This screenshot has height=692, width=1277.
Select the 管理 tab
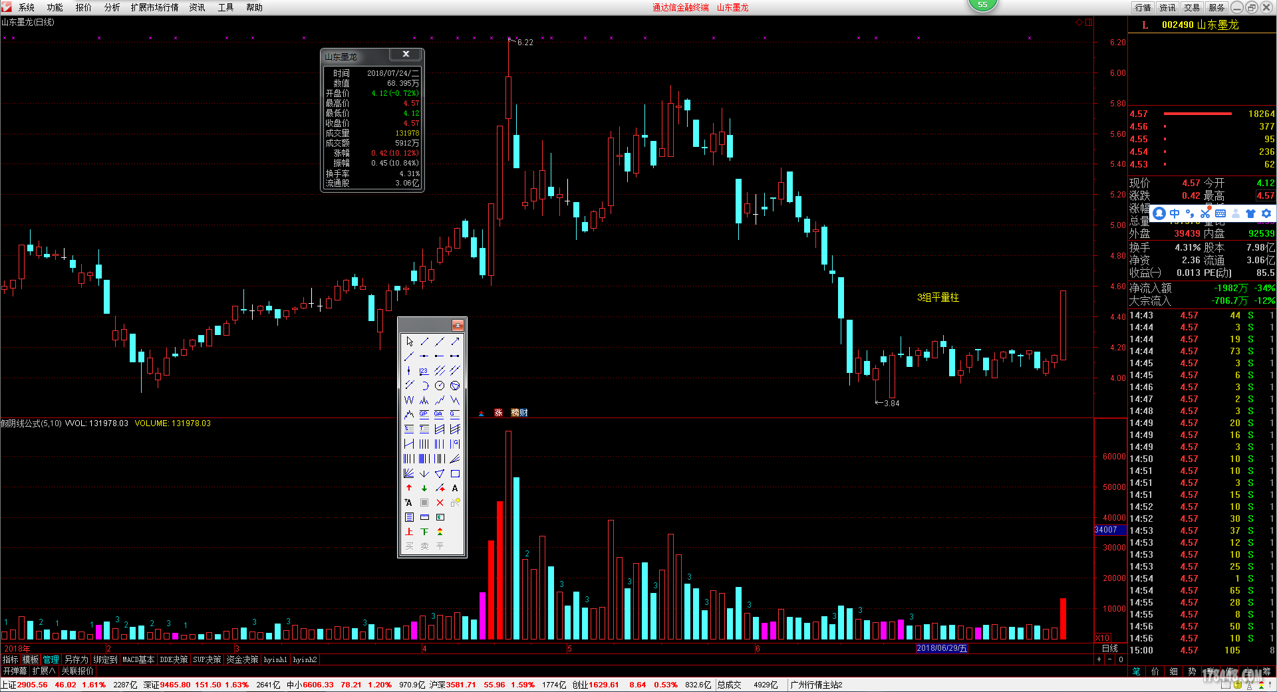(x=51, y=659)
